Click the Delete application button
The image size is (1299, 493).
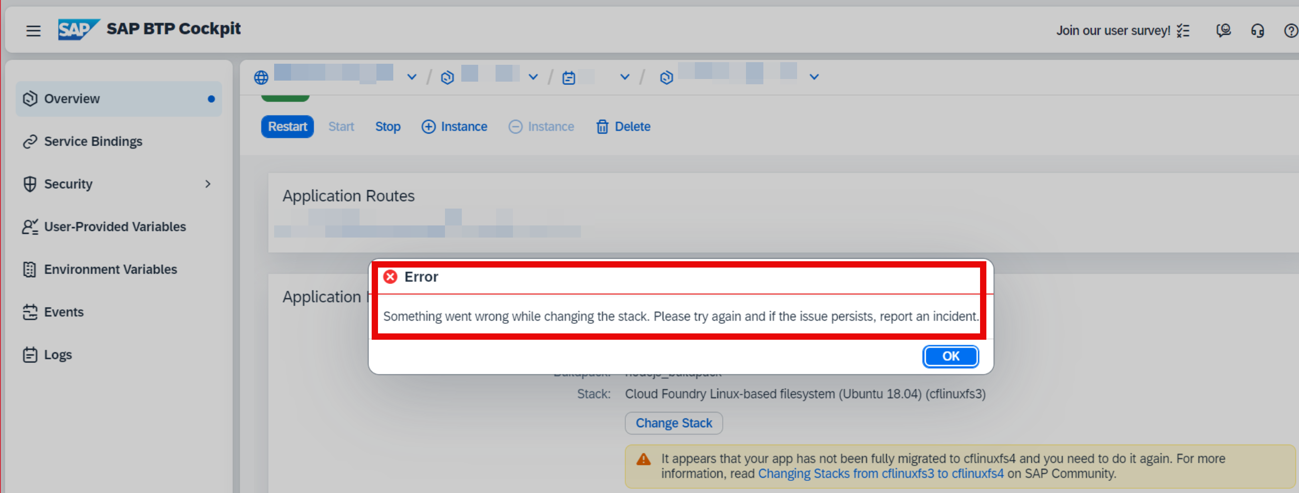coord(623,126)
